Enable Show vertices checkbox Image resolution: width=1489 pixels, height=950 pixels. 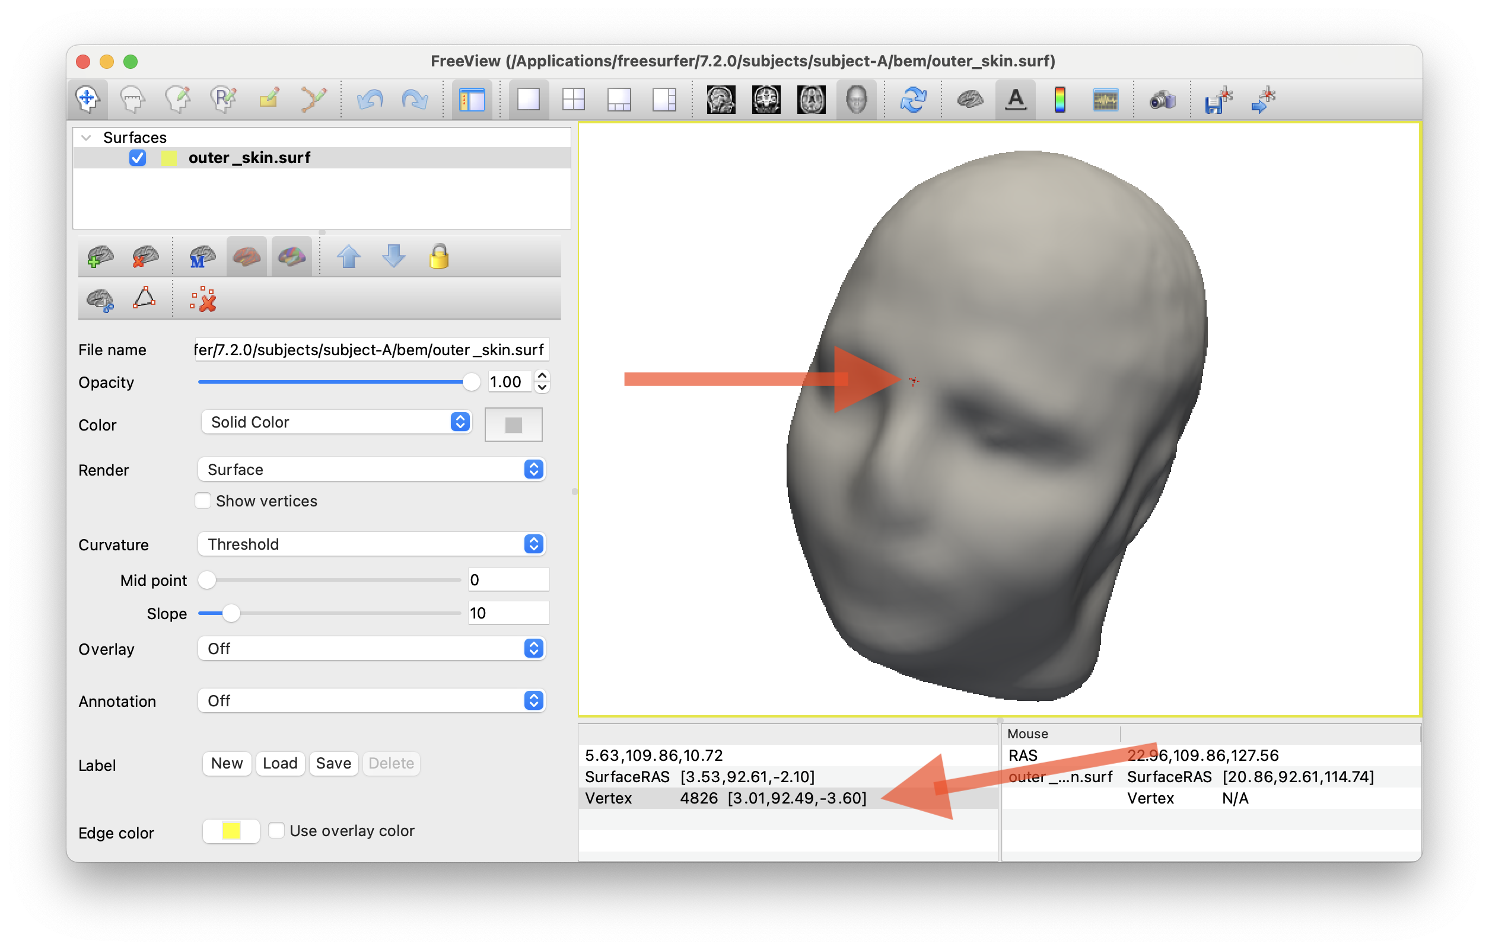203,500
